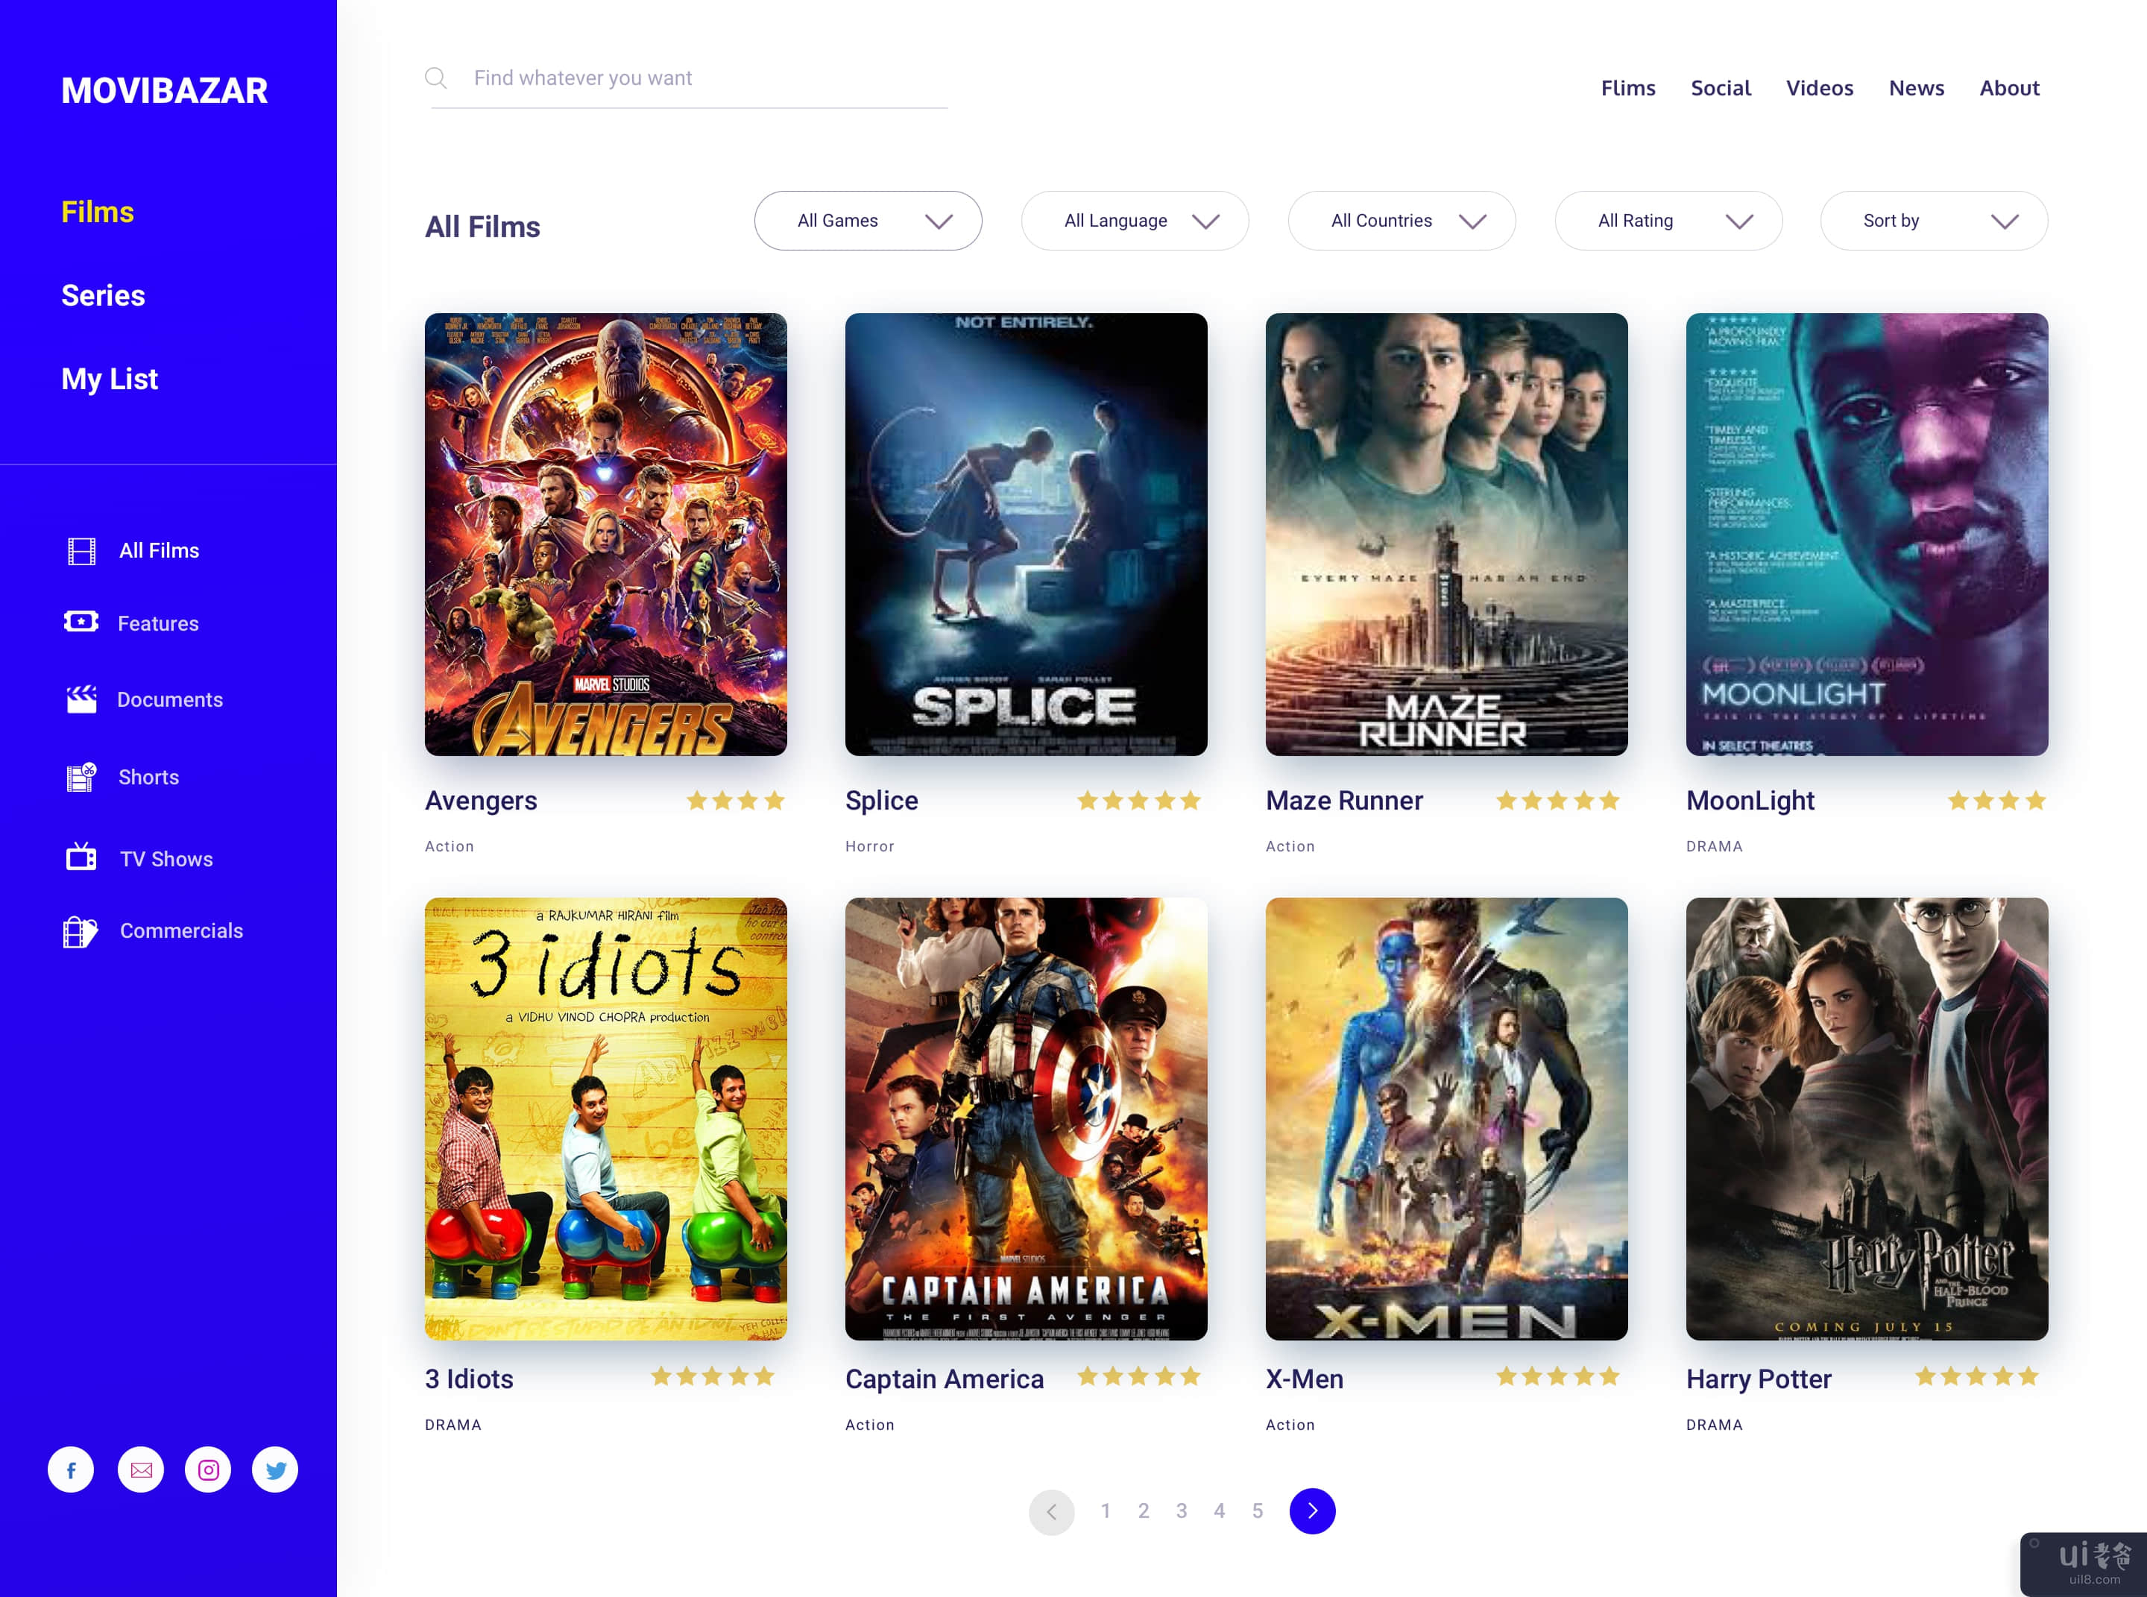Open the Instagram social icon
2147x1597 pixels.
coord(208,1470)
